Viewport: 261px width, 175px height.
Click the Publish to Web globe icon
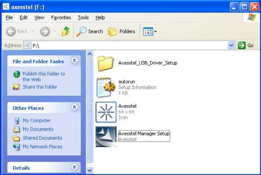click(x=17, y=74)
